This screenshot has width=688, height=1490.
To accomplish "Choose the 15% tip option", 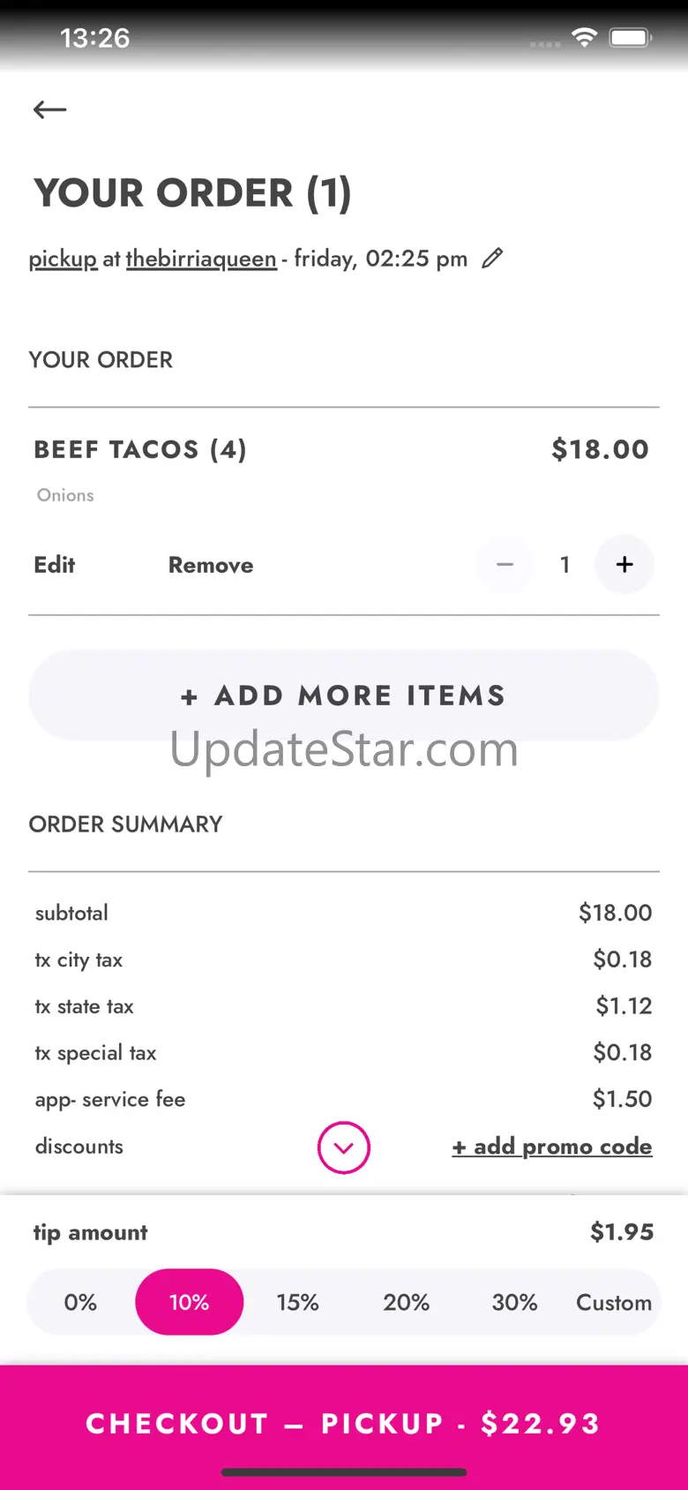I will click(x=297, y=1302).
